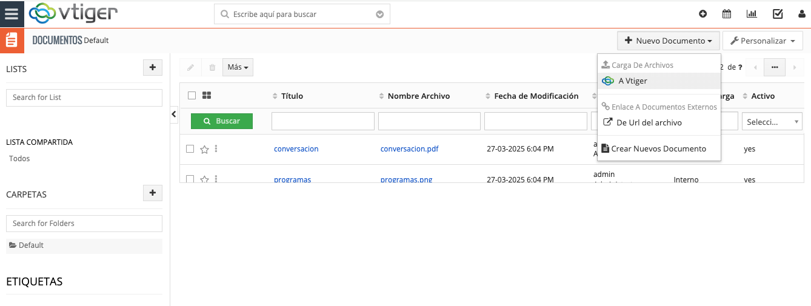Check the programas row checkbox
811x306 pixels.
190,179
